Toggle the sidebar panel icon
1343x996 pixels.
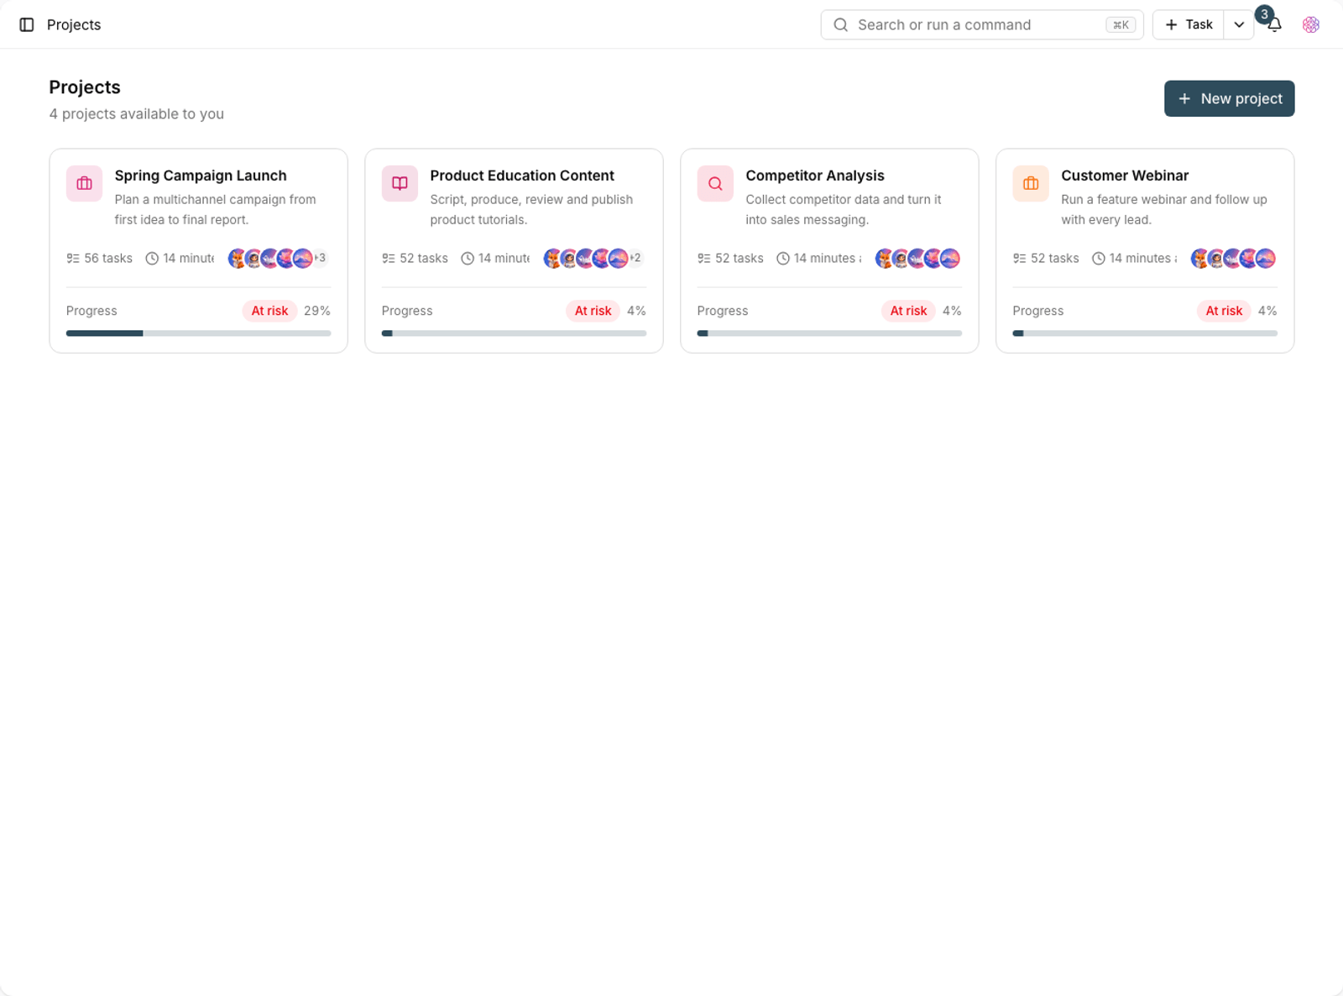pos(27,25)
